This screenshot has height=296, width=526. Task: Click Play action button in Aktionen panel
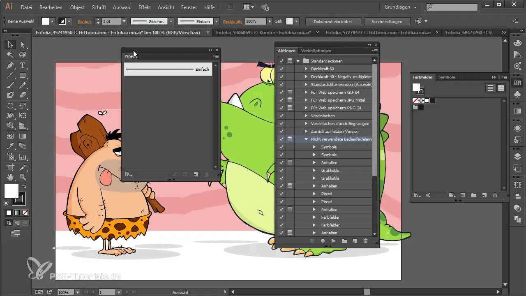click(334, 241)
